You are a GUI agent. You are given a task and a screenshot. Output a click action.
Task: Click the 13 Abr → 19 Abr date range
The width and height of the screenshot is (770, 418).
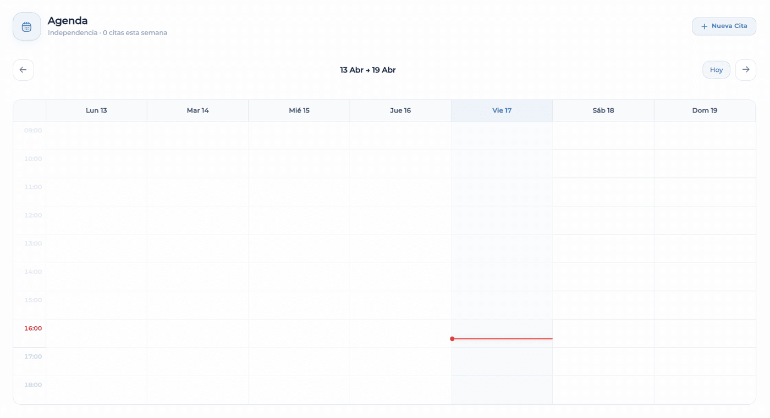368,70
